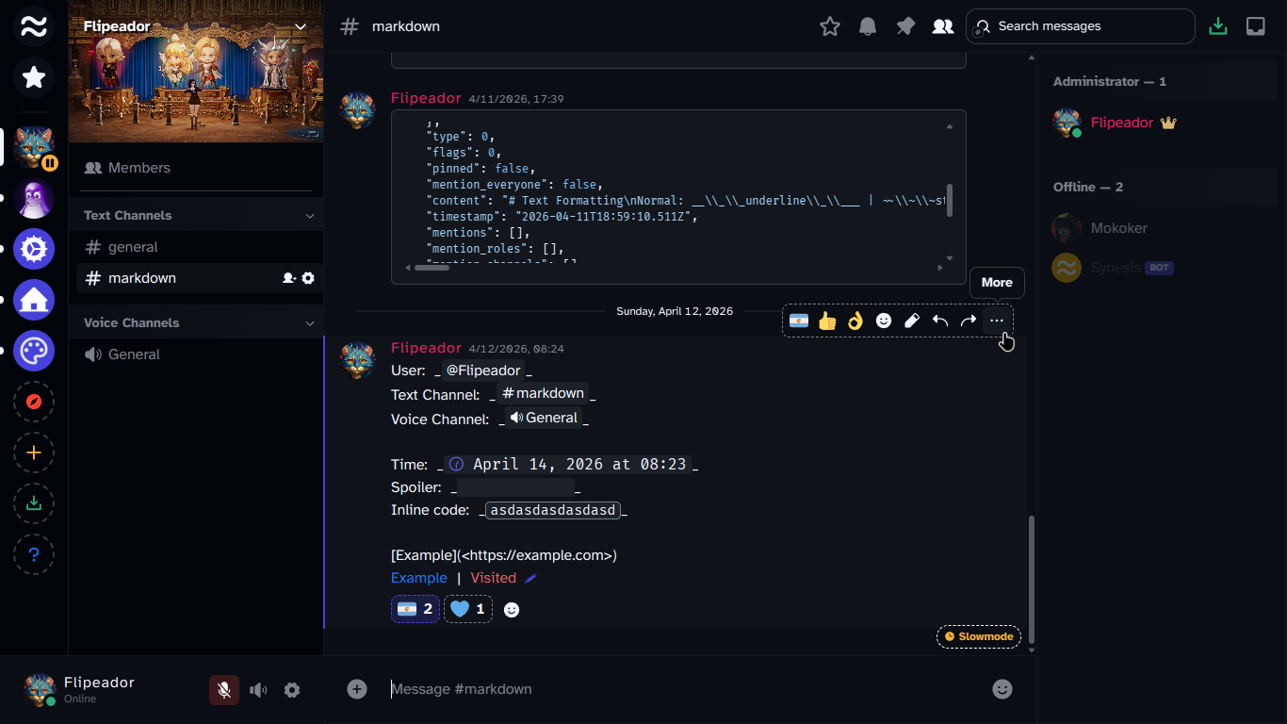Click the @Flipeador mention in the message
Image resolution: width=1287 pixels, height=724 pixels.
(x=482, y=370)
